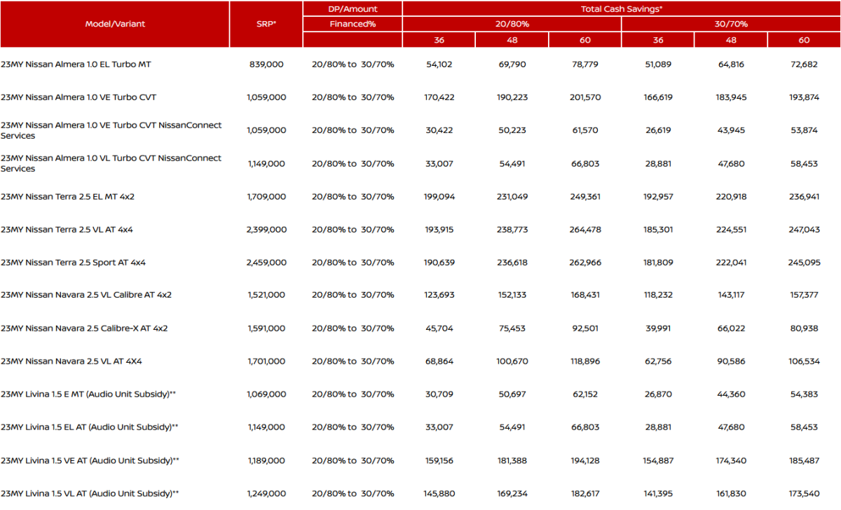Click the savings value 62,152
The height and width of the screenshot is (510, 841).
(x=585, y=394)
